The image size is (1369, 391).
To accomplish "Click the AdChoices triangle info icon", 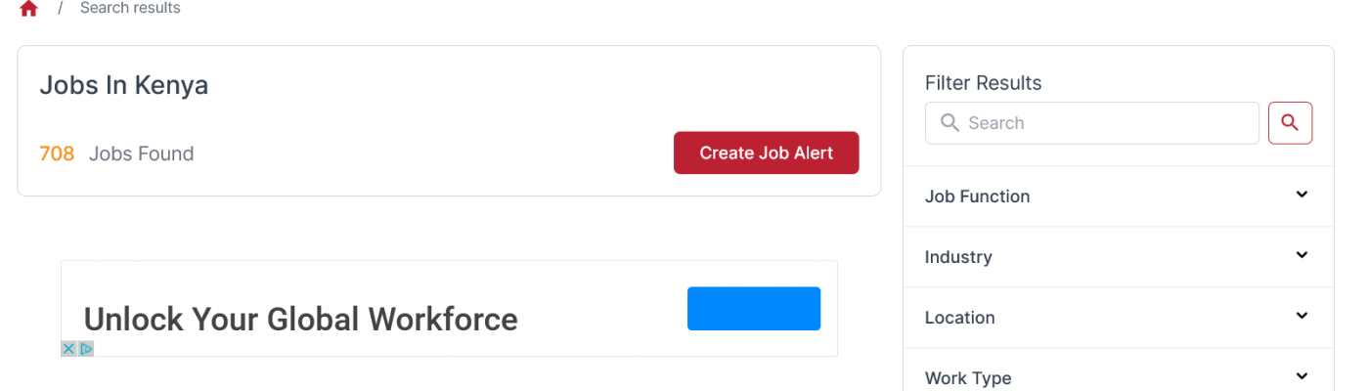I will [86, 348].
